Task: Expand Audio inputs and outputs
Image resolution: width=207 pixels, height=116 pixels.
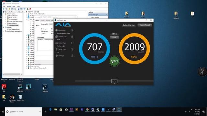Action: 27,14
